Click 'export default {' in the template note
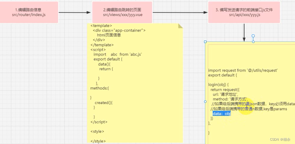The height and width of the screenshot is (144, 295). pos(108,59)
